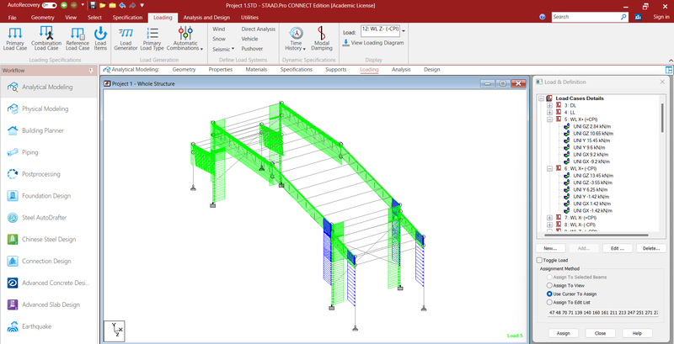Click the redo arrow in title bar
Viewport: 674px width, 344px height.
click(x=132, y=6)
